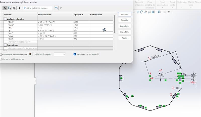Collapse the Operaciones section
Image resolution: width=201 pixels, height=117 pixels.
(5, 45)
